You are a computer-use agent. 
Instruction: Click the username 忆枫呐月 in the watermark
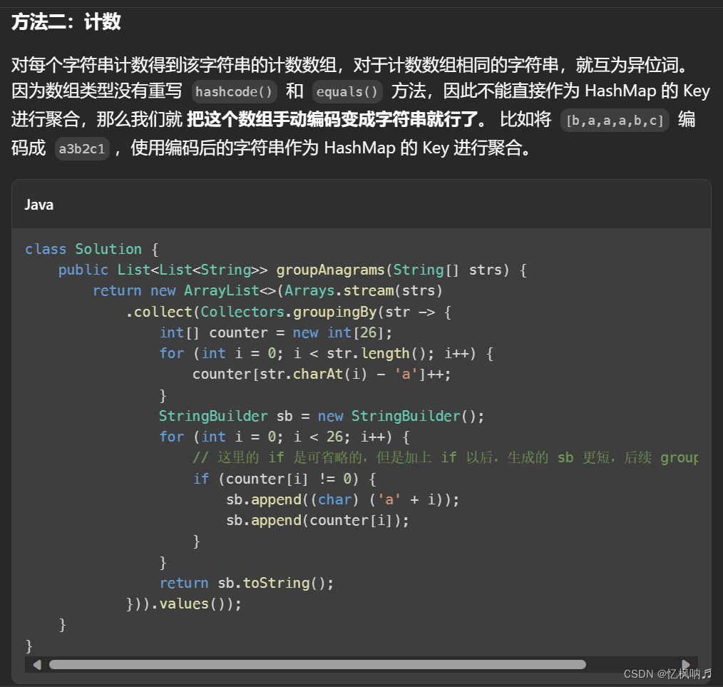pos(684,673)
